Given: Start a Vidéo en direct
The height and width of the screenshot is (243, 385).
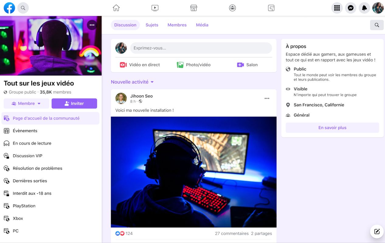Looking at the screenshot, I should [140, 65].
